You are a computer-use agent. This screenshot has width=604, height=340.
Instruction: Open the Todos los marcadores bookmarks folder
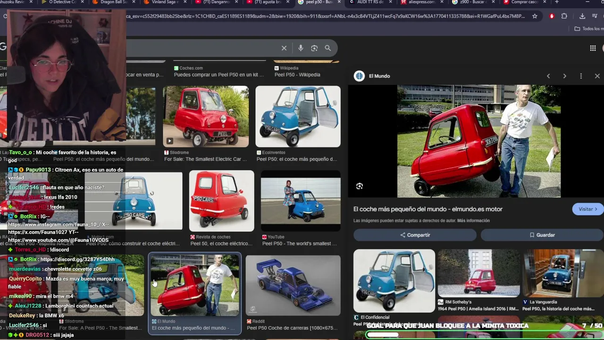(588, 29)
